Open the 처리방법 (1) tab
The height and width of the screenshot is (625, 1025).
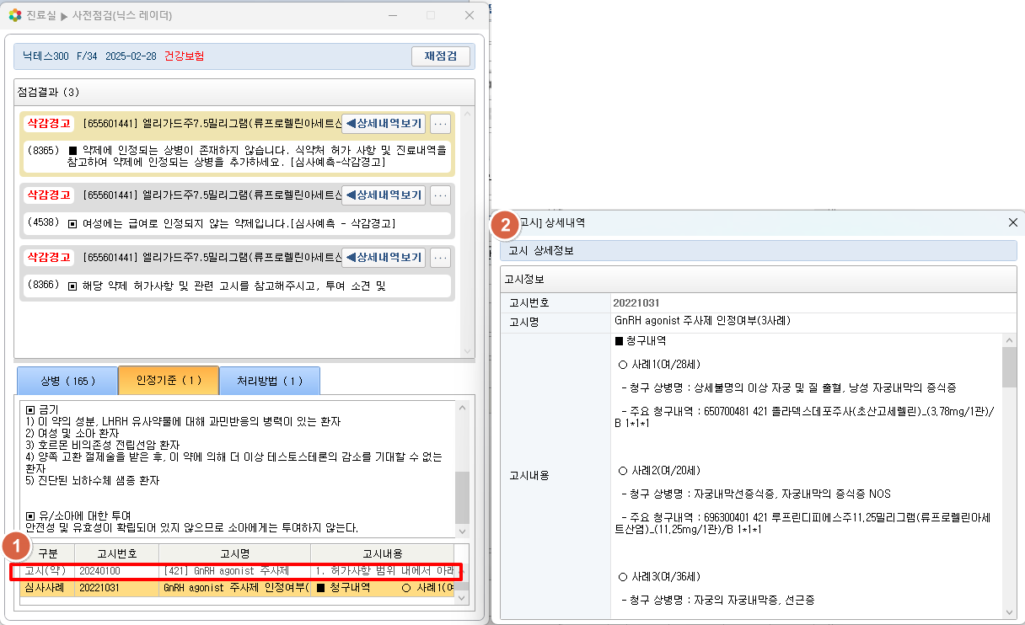click(269, 381)
